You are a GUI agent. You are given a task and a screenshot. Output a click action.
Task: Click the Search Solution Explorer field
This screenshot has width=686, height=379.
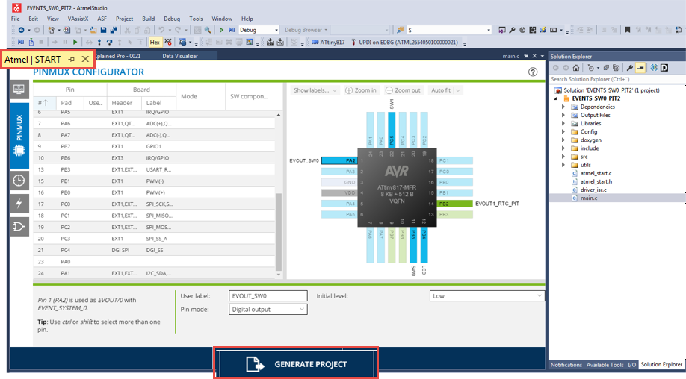617,79
